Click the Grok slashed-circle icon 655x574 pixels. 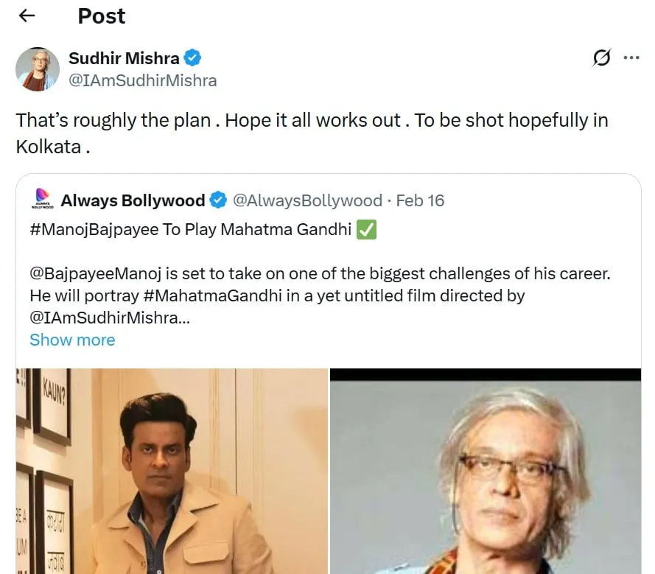[x=601, y=58]
